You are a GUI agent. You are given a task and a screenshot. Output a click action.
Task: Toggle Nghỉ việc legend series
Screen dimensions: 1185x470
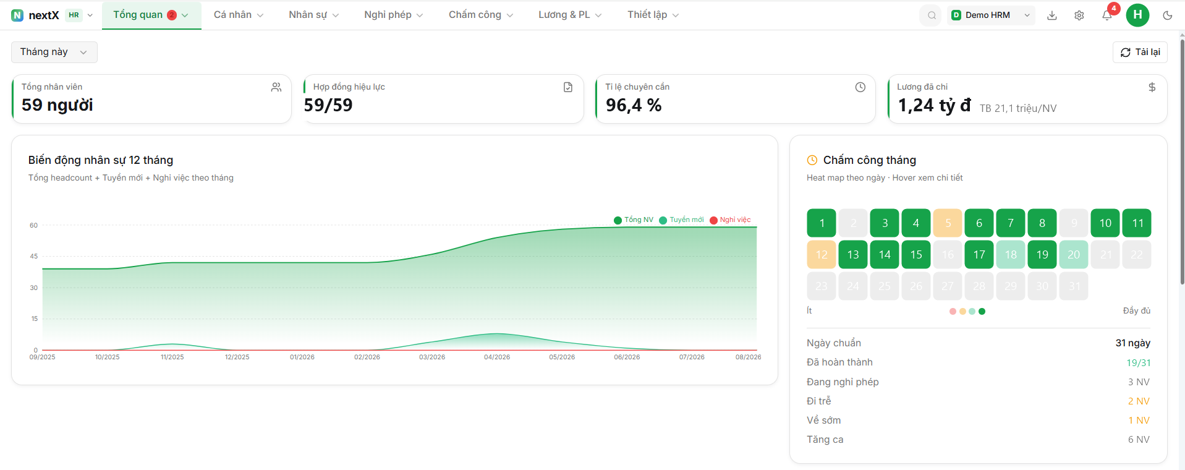click(x=730, y=220)
